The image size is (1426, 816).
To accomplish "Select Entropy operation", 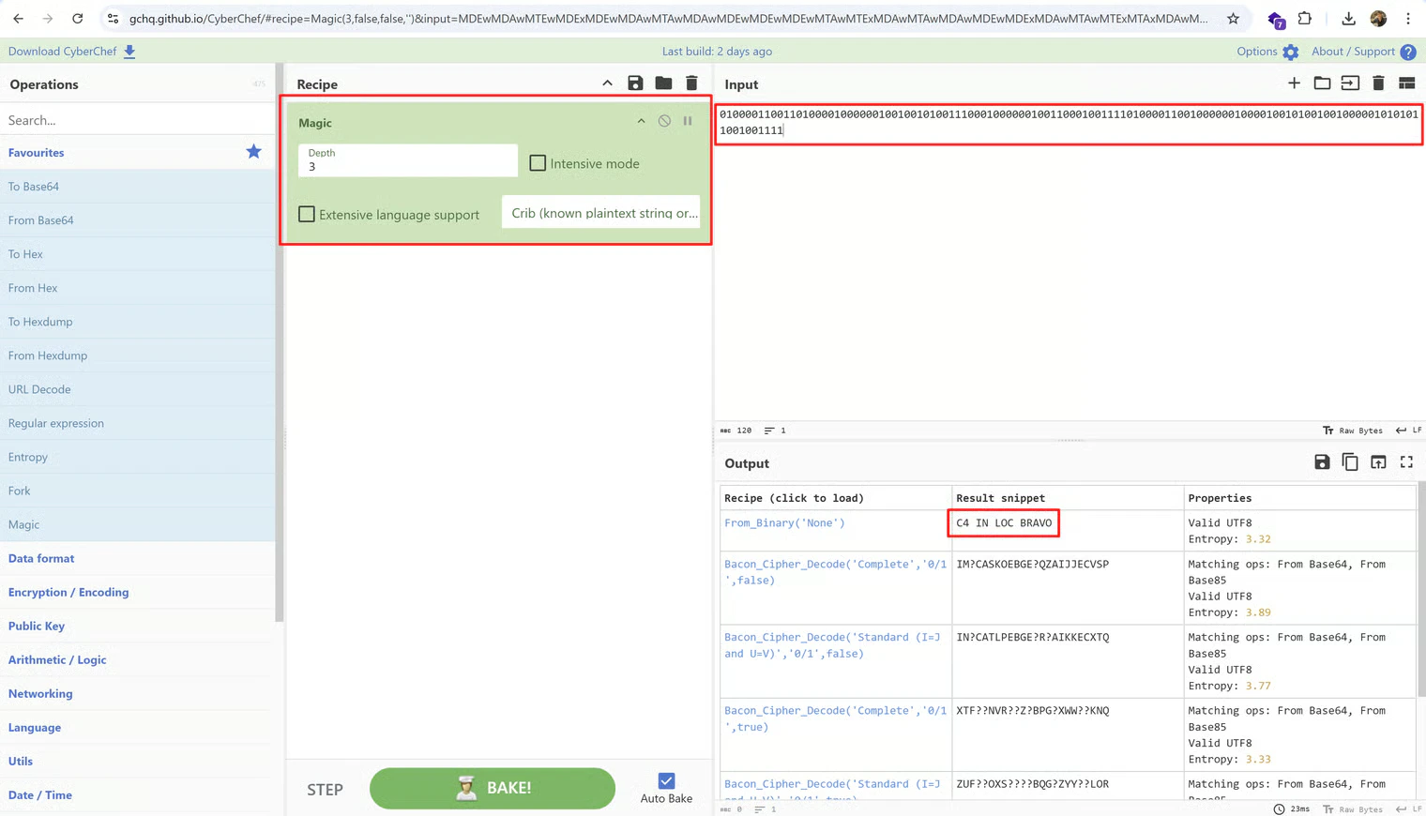I will click(x=137, y=456).
